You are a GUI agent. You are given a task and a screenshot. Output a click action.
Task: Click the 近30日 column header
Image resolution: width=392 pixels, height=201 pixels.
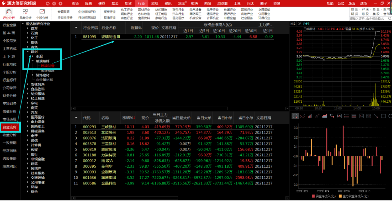(x=250, y=31)
